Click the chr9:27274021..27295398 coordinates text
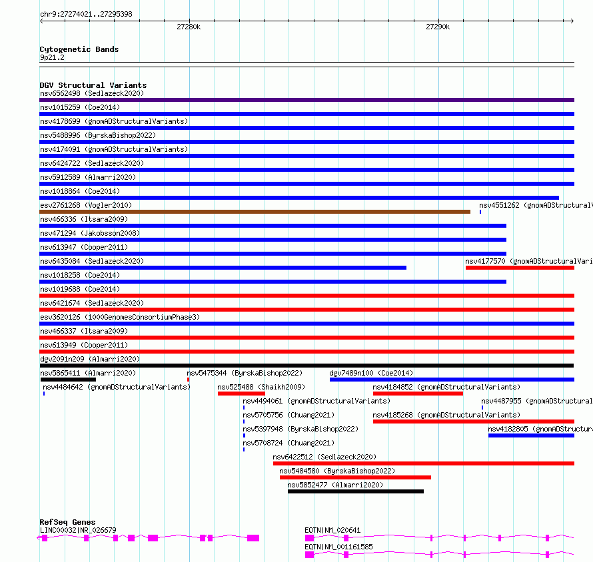Image resolution: width=593 pixels, height=562 pixels. pos(86,15)
